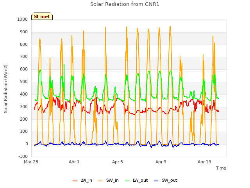Click the 800 y-axis tick label
The height and width of the screenshot is (188, 250).
(24, 44)
